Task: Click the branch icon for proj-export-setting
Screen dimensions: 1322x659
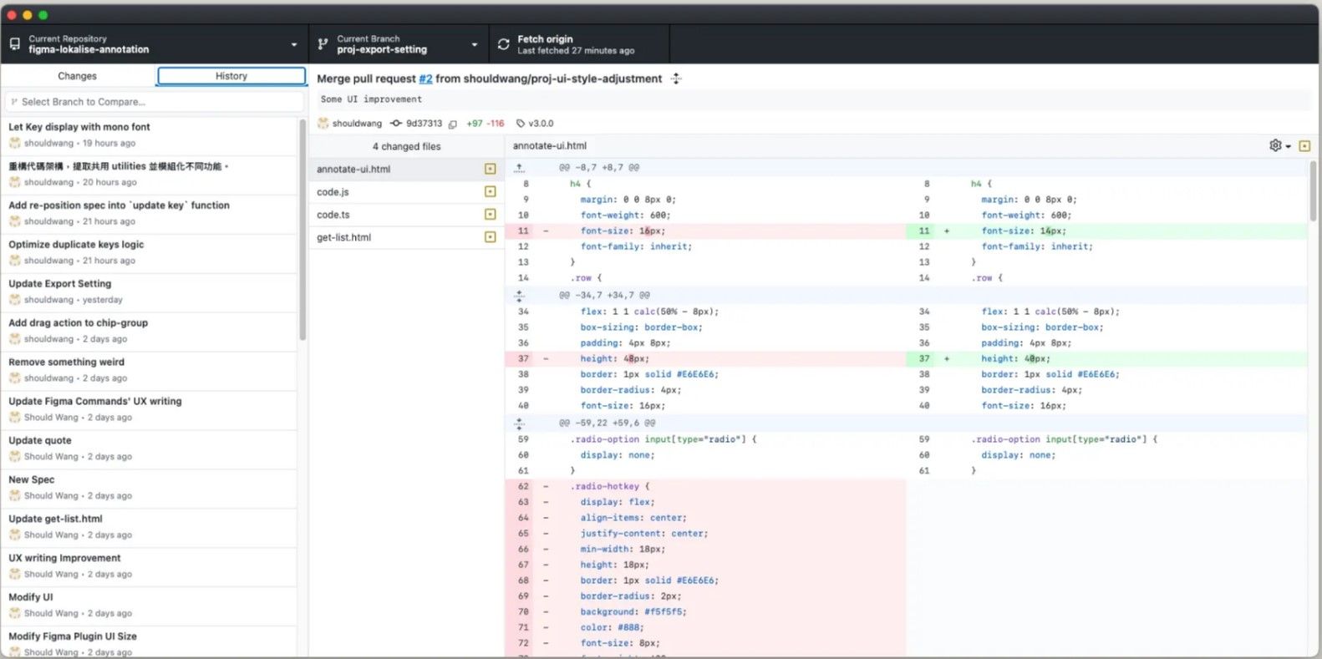Action: coord(323,44)
